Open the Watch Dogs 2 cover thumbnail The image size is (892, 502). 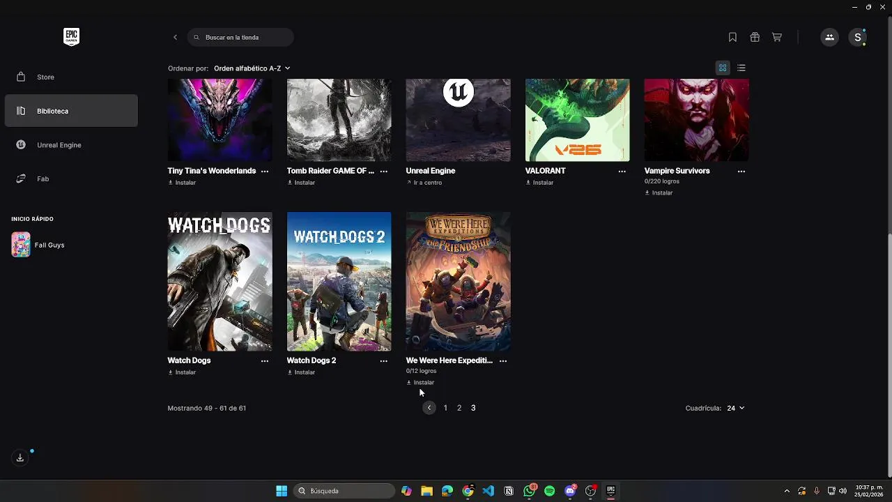(339, 282)
